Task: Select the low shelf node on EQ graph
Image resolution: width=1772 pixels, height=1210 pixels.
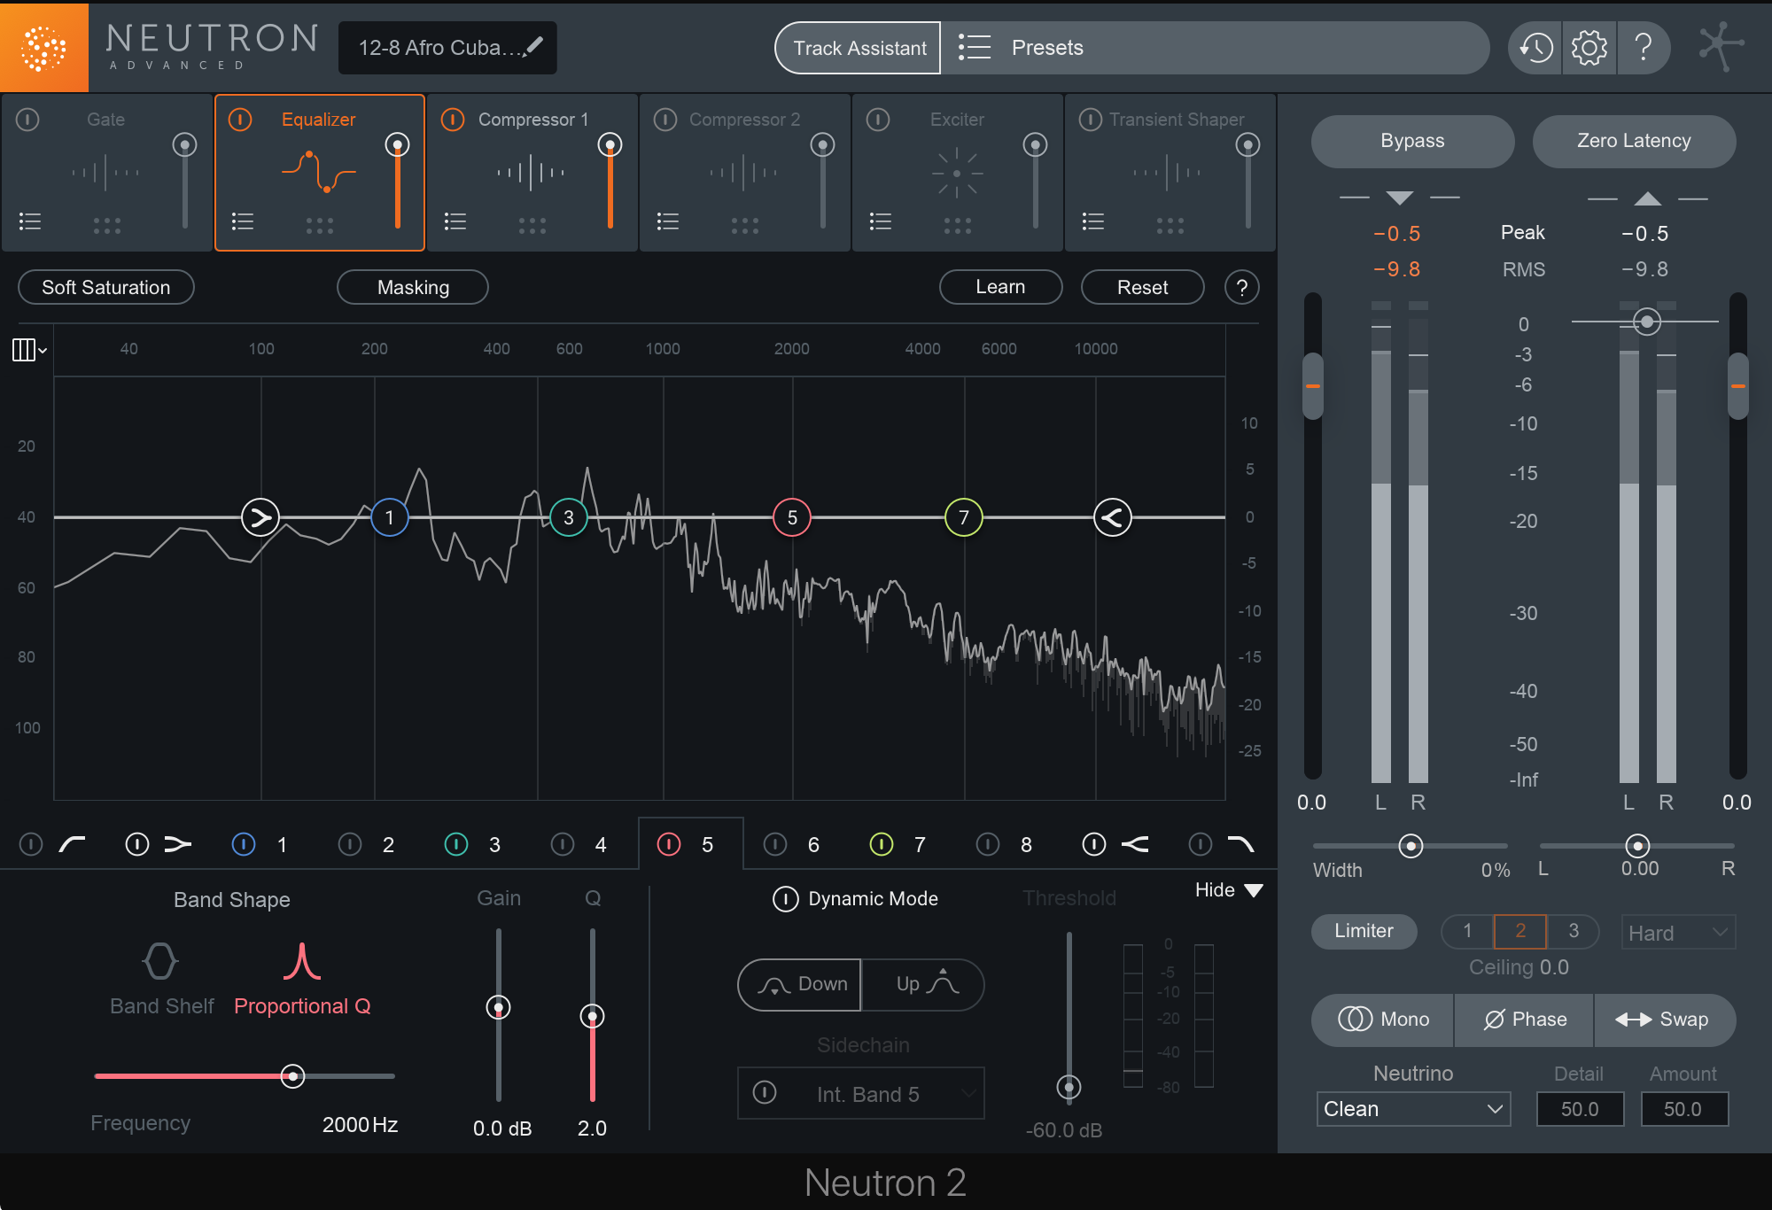Action: pos(260,517)
